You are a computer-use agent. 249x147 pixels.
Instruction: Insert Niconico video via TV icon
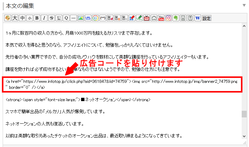point(154,18)
